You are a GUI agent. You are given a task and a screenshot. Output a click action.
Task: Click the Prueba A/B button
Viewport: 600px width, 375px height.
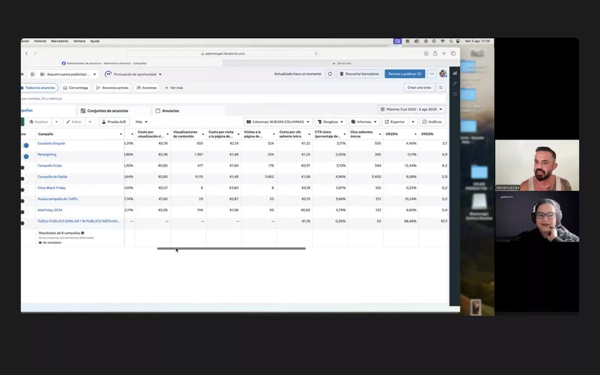pos(114,121)
